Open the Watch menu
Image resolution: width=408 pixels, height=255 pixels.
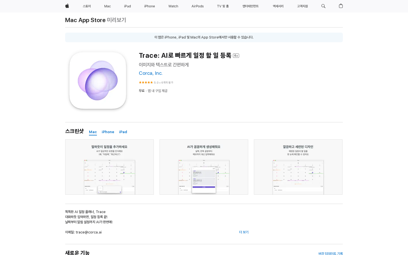pyautogui.click(x=173, y=6)
